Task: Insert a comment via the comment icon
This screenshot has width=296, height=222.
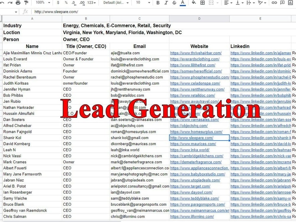Action: point(283,3)
